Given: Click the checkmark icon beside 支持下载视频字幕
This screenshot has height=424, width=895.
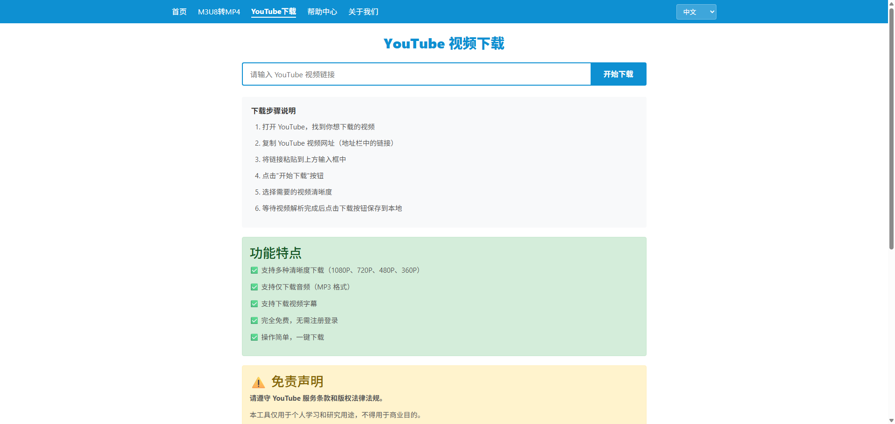Looking at the screenshot, I should coord(254,303).
